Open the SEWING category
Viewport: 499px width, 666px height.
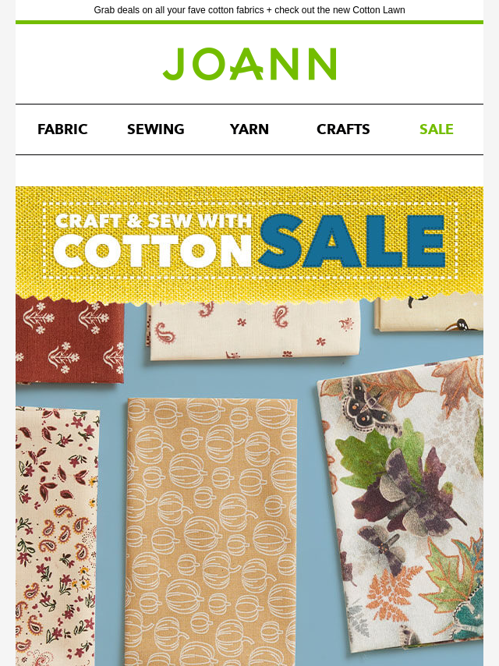pos(156,129)
